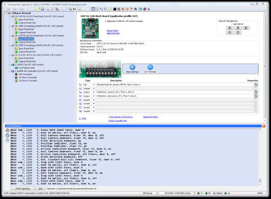This screenshot has width=271, height=199.
Task: Click Monitor Settings button
Action: click(22, 188)
